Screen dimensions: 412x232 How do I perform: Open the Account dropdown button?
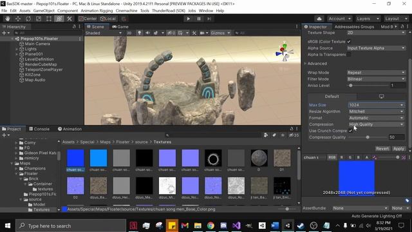pyautogui.click(x=339, y=19)
